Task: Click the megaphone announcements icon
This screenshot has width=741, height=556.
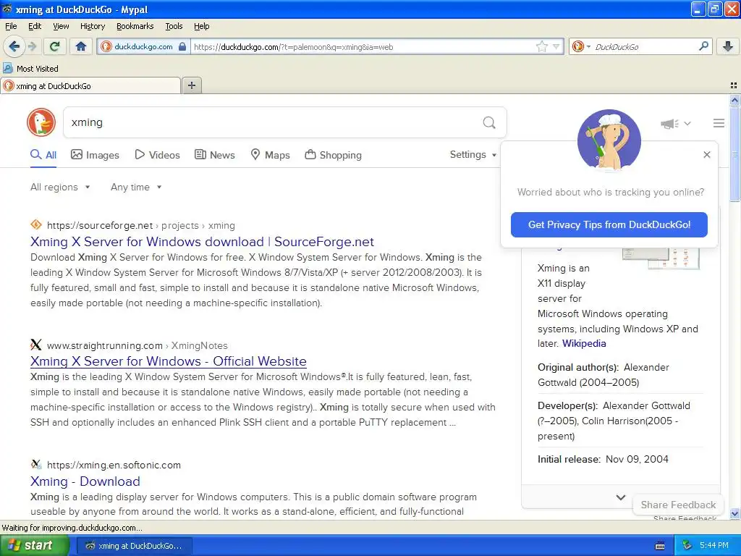Action: tap(669, 123)
